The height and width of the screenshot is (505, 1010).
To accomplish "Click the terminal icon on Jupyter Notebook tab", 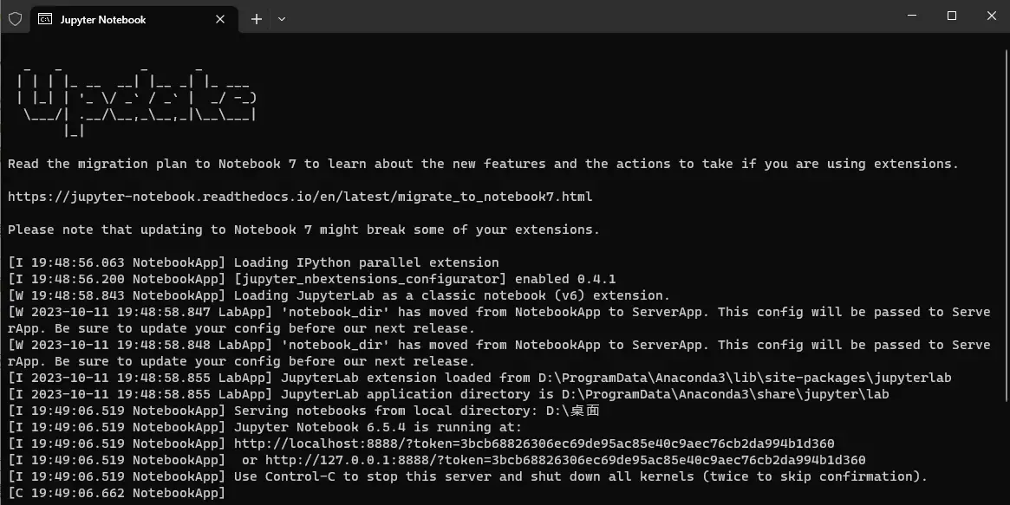I will pyautogui.click(x=45, y=19).
